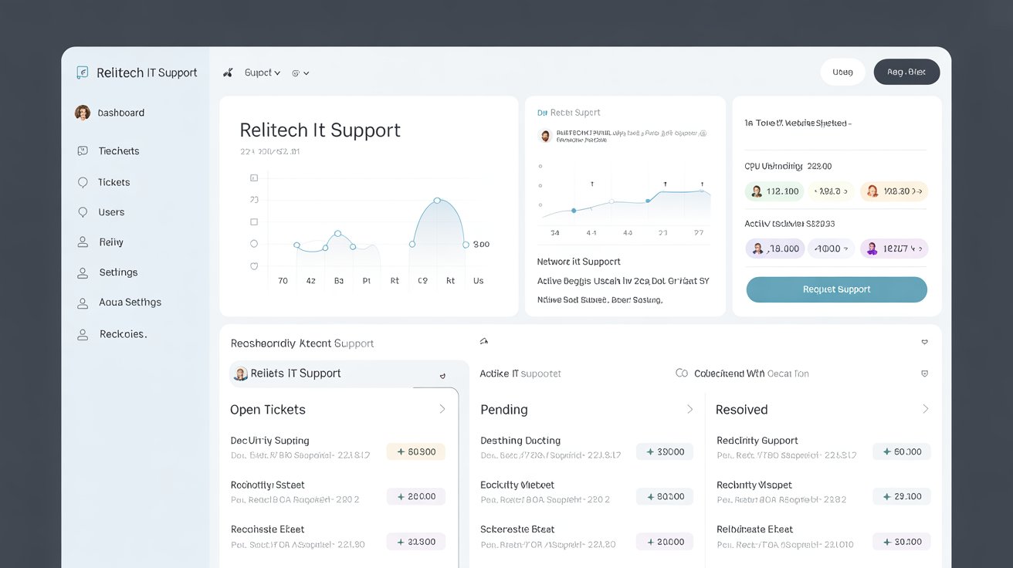Go to Users in the sidebar
Image resolution: width=1013 pixels, height=568 pixels.
pyautogui.click(x=111, y=212)
